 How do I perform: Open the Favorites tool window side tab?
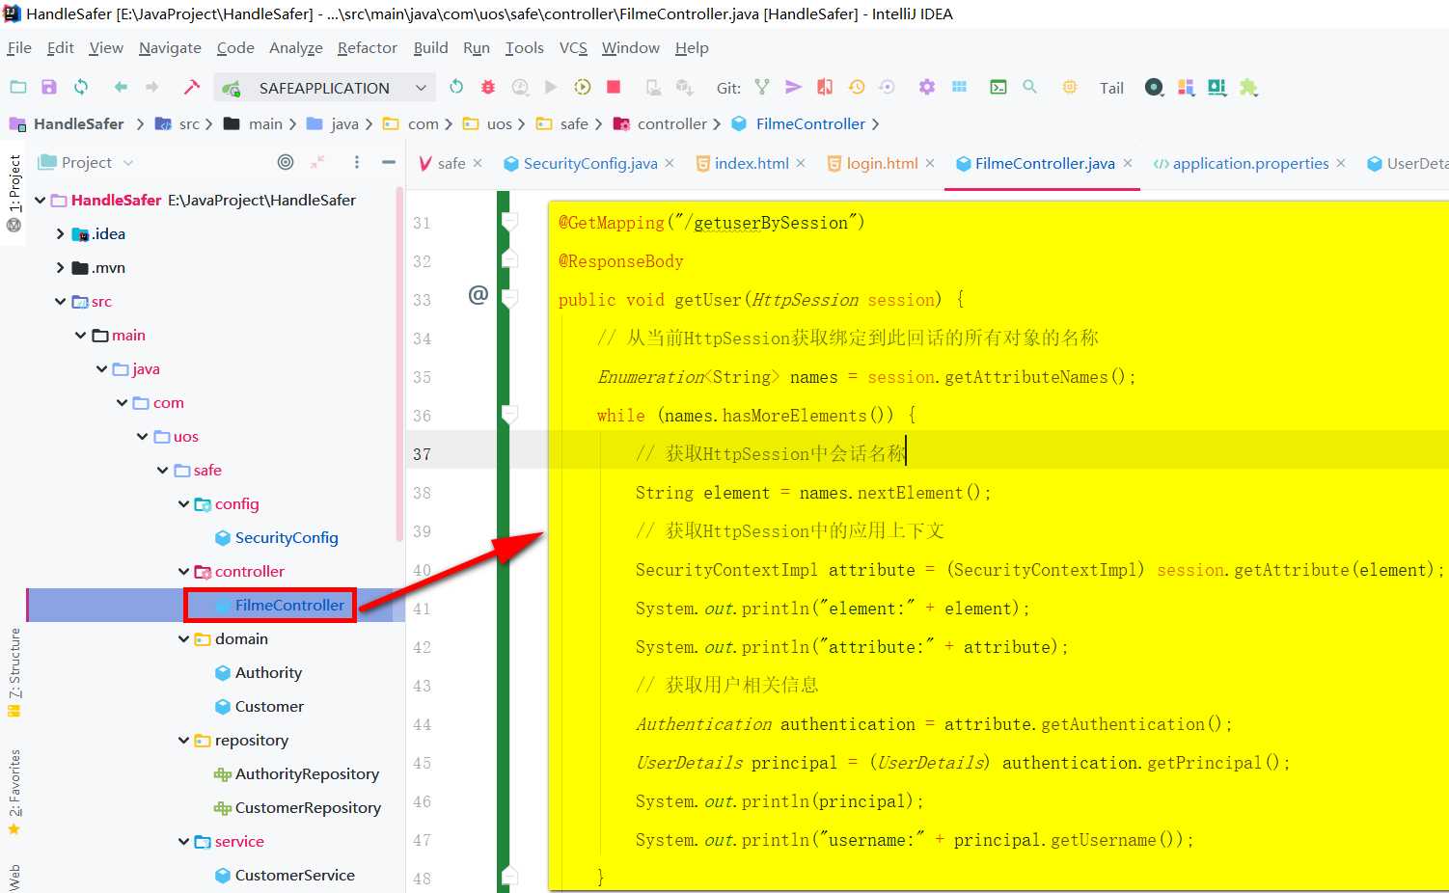coord(14,791)
